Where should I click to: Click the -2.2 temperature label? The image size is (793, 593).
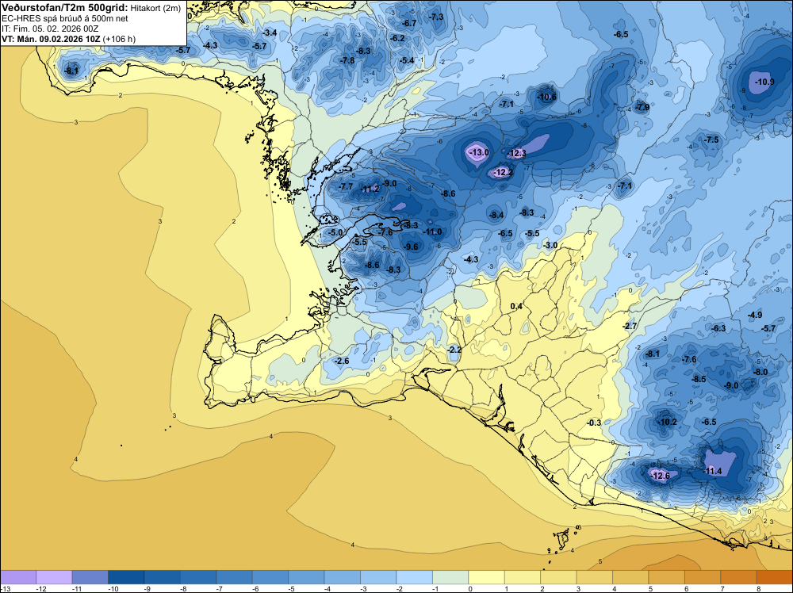pyautogui.click(x=454, y=350)
